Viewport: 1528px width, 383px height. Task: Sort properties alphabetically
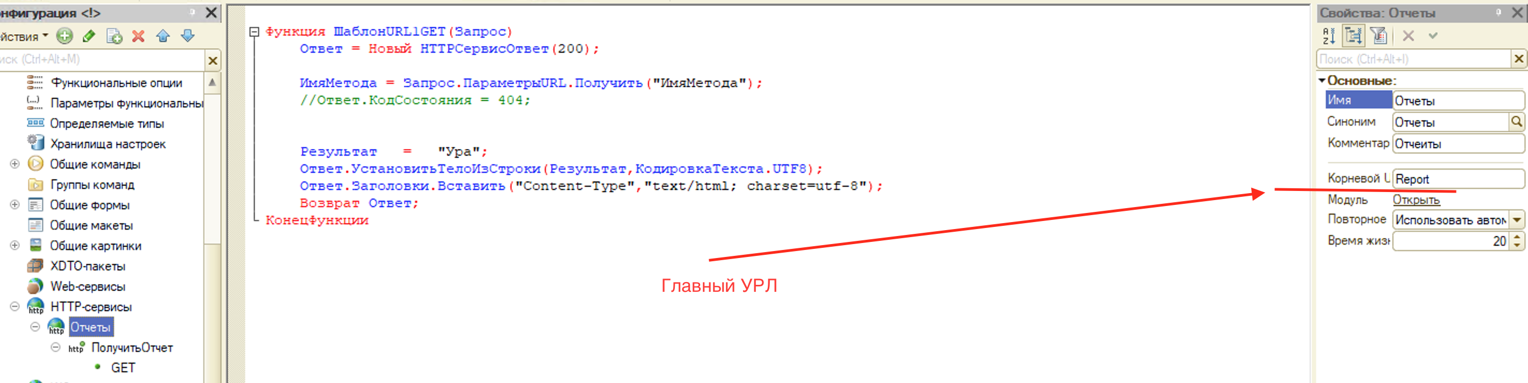[1329, 36]
